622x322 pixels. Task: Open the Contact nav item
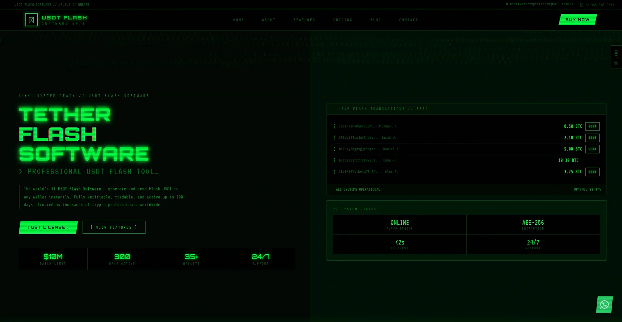click(x=409, y=20)
